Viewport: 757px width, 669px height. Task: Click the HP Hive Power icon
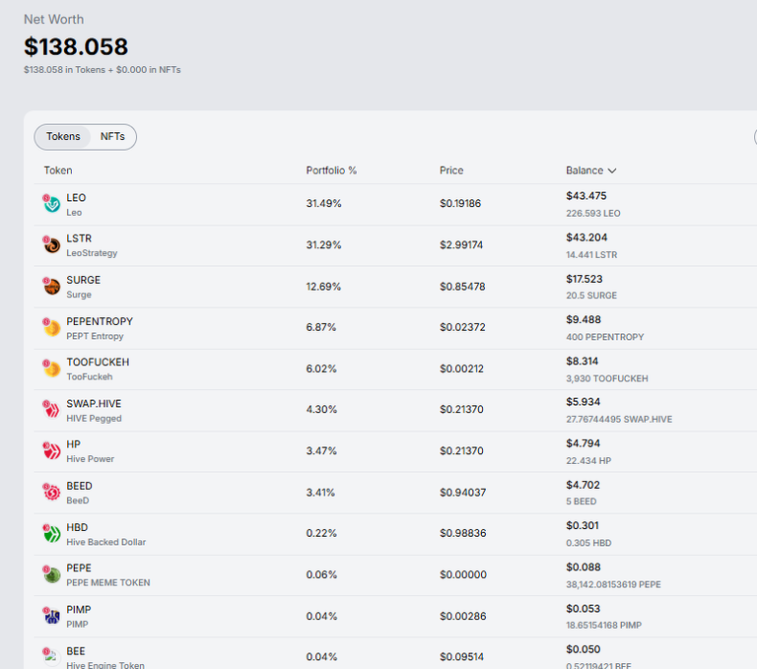[x=51, y=451]
